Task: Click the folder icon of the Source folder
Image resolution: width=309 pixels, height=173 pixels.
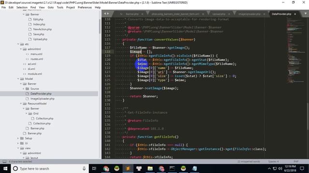Action: pos(28,88)
